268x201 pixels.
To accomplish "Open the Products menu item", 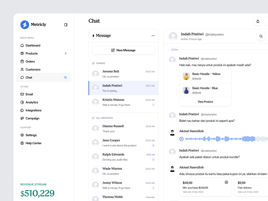I will (44, 54).
